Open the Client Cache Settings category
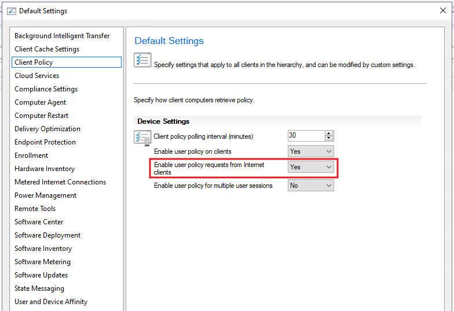 click(x=47, y=49)
